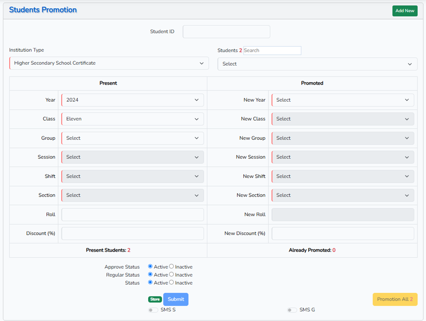Enable the SMS G switch

click(x=292, y=310)
